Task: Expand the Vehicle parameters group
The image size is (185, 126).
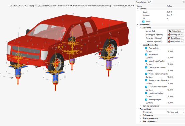Action: point(141,106)
